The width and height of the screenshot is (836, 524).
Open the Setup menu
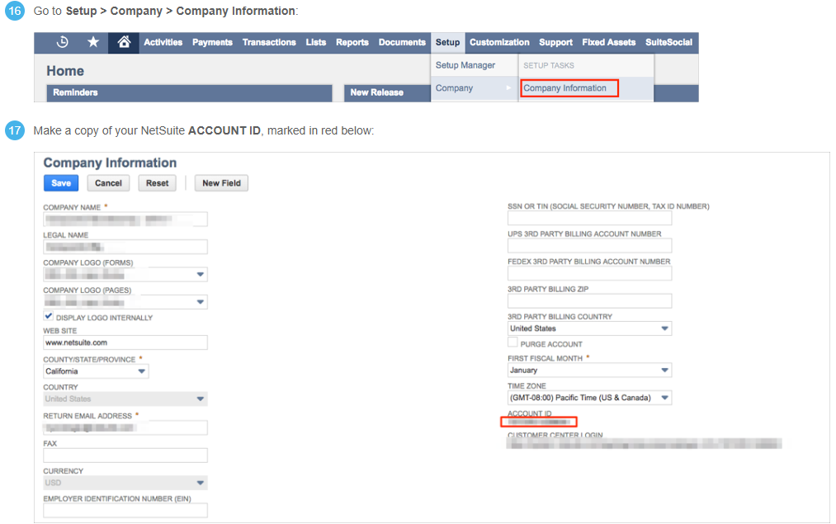[447, 43]
